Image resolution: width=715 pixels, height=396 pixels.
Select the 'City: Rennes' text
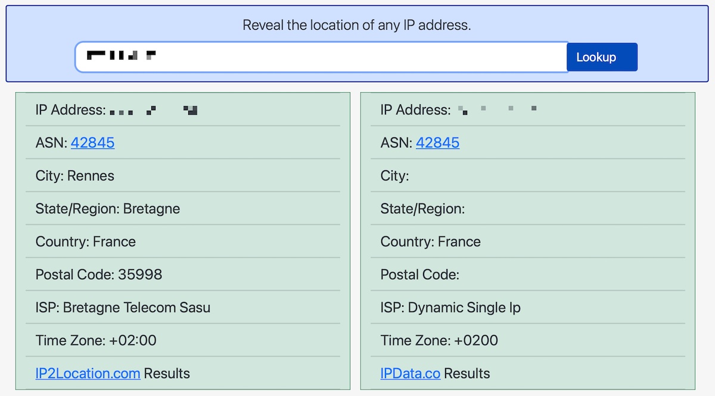click(75, 176)
